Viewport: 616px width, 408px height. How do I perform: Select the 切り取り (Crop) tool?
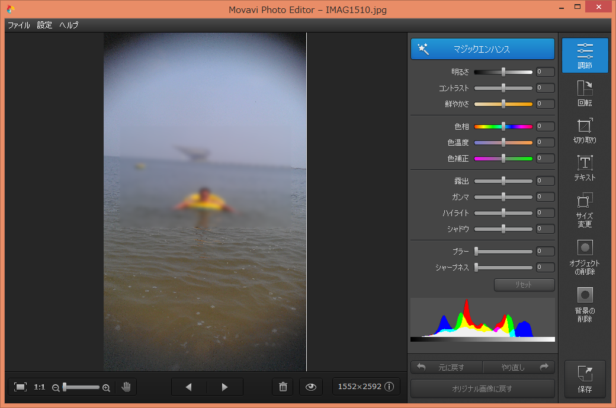click(585, 131)
